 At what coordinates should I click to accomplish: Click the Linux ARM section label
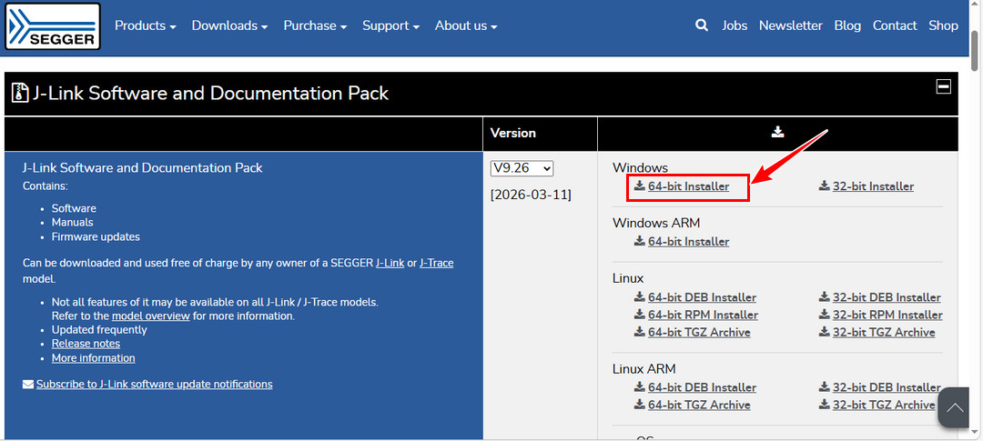(x=644, y=369)
